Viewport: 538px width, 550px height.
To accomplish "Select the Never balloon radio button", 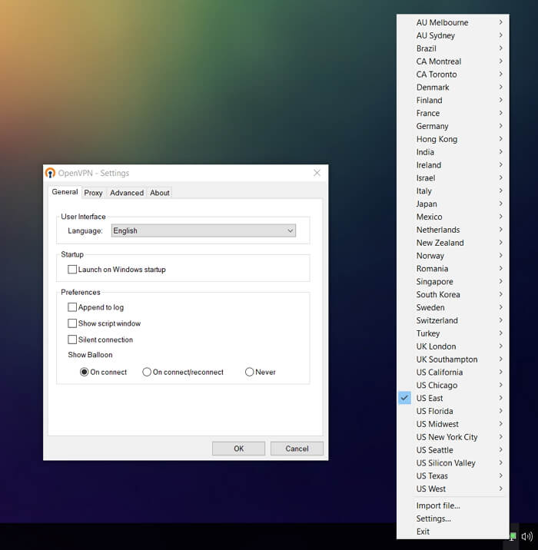I will [249, 372].
